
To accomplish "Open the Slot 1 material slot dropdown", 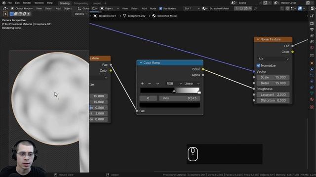I will (x=192, y=8).
